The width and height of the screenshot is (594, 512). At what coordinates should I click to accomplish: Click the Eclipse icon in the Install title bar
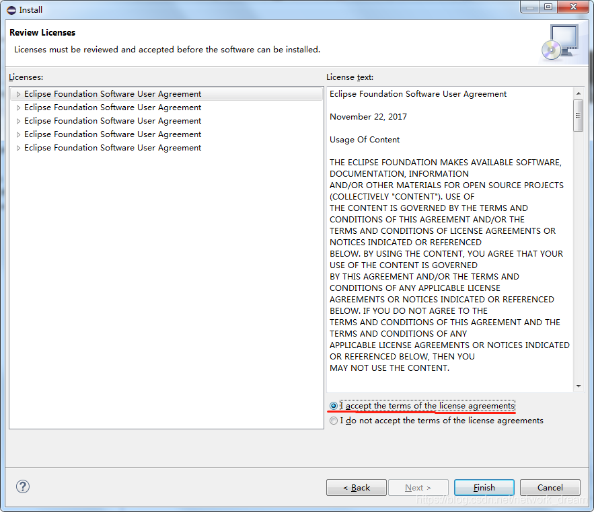click(x=11, y=10)
